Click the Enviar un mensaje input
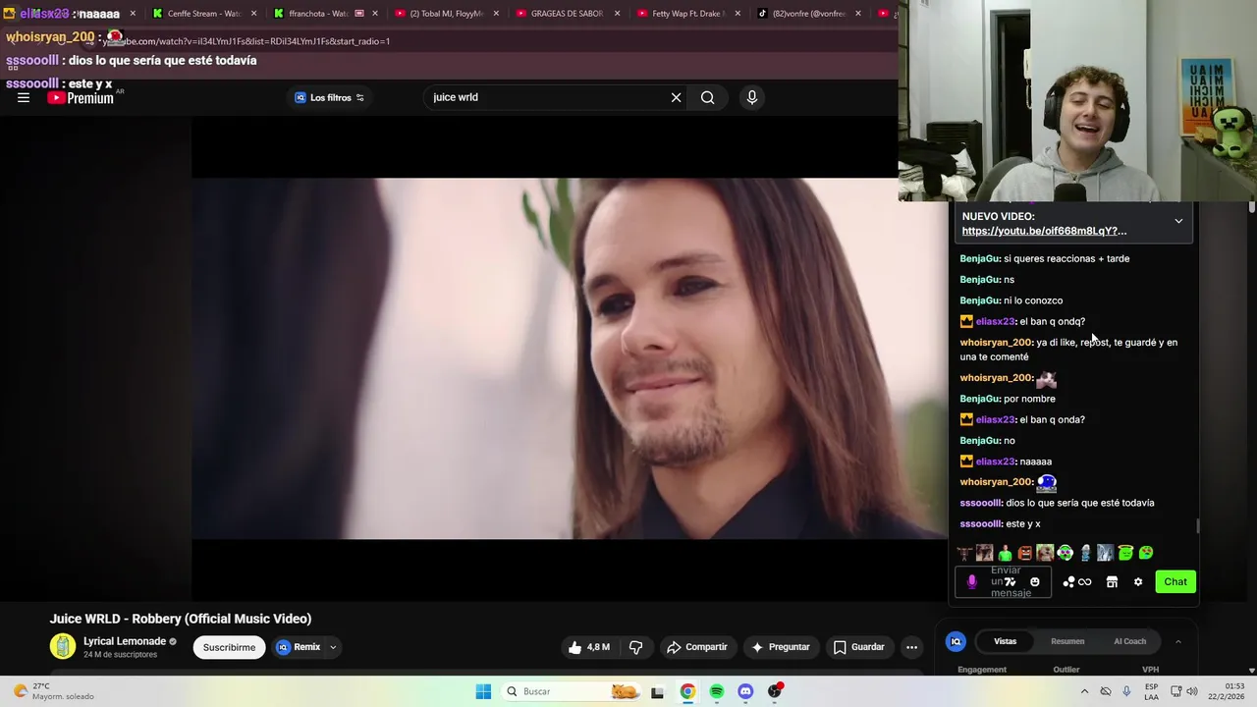 coord(1003,581)
